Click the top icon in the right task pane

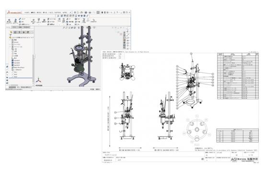point(127,29)
